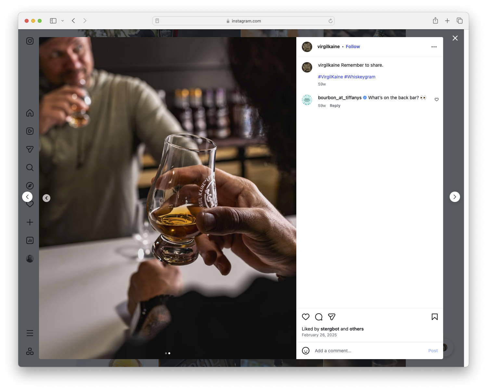Viewport: 487px width, 391px height.
Task: Go back with the left carousel arrow
Action: [46, 198]
